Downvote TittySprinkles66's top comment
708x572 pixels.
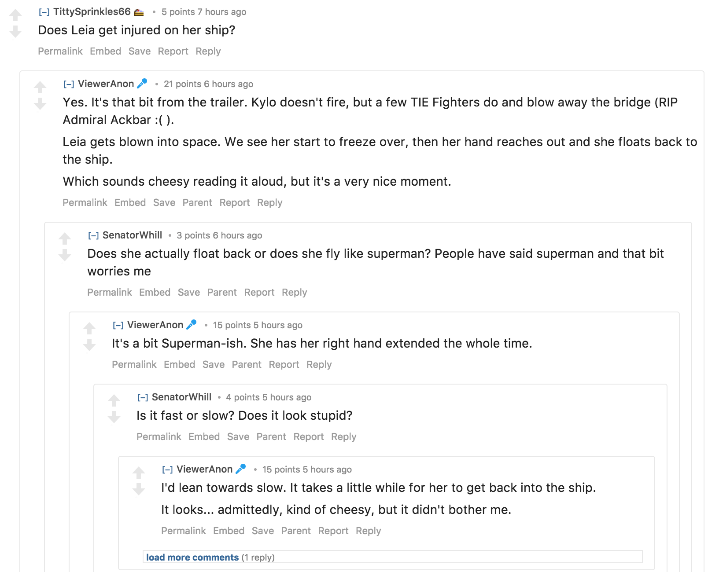pyautogui.click(x=15, y=32)
